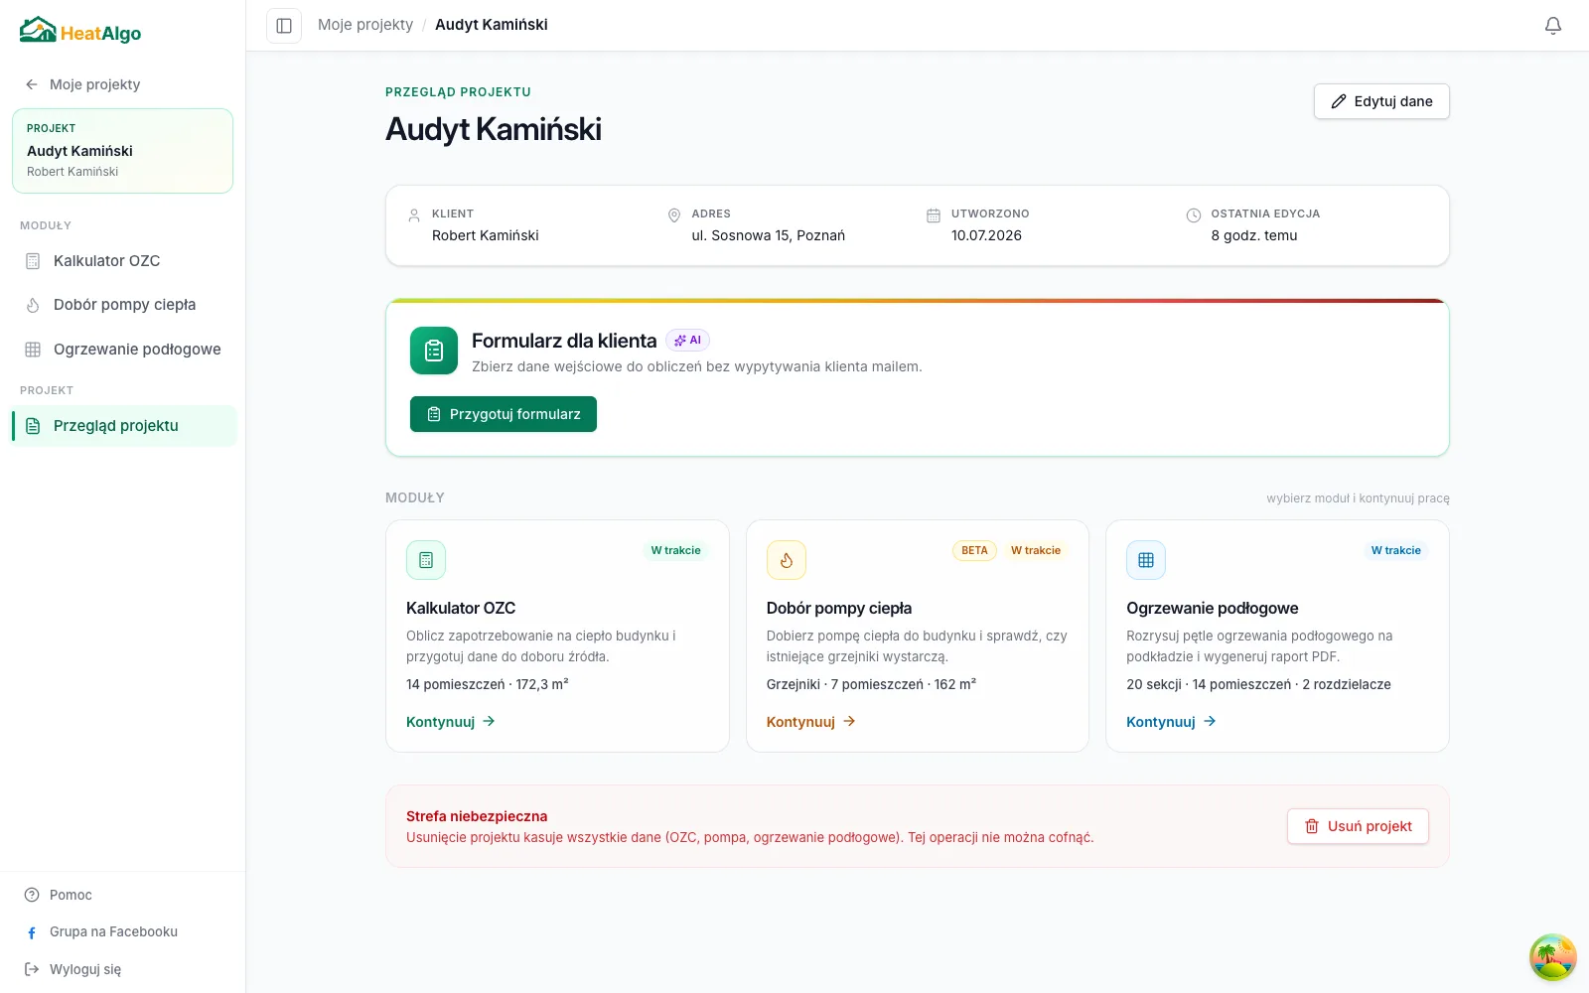Viewport: 1589px width, 993px height.
Task: Click address text ul. Sosnowa 15, Poznań
Action: [x=769, y=235]
